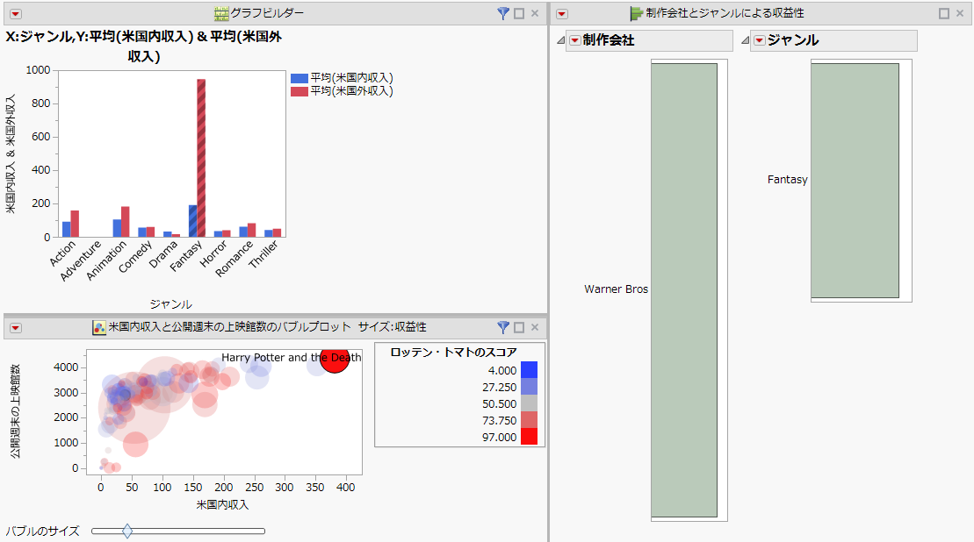Click the red Fantasy bar in the chart
Viewport: 974px width, 542px height.
(201, 158)
